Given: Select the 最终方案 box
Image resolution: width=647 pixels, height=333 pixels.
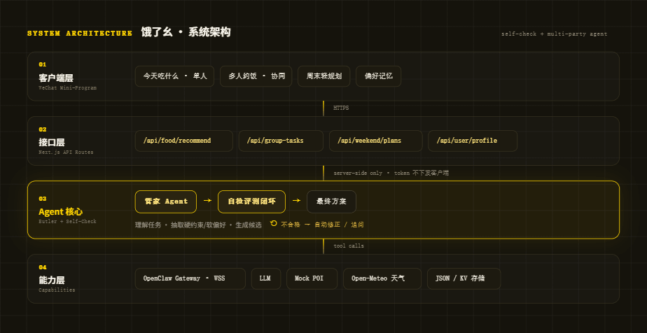Looking at the screenshot, I should 331,201.
